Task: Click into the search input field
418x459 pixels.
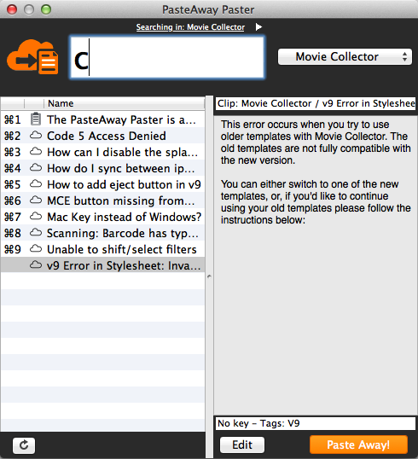Action: pos(167,57)
